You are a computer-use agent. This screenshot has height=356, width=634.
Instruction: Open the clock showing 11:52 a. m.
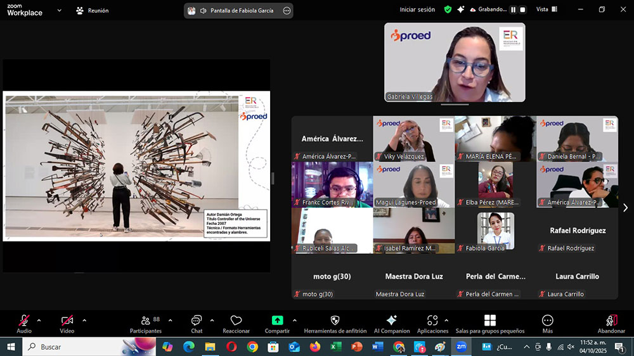click(x=593, y=346)
